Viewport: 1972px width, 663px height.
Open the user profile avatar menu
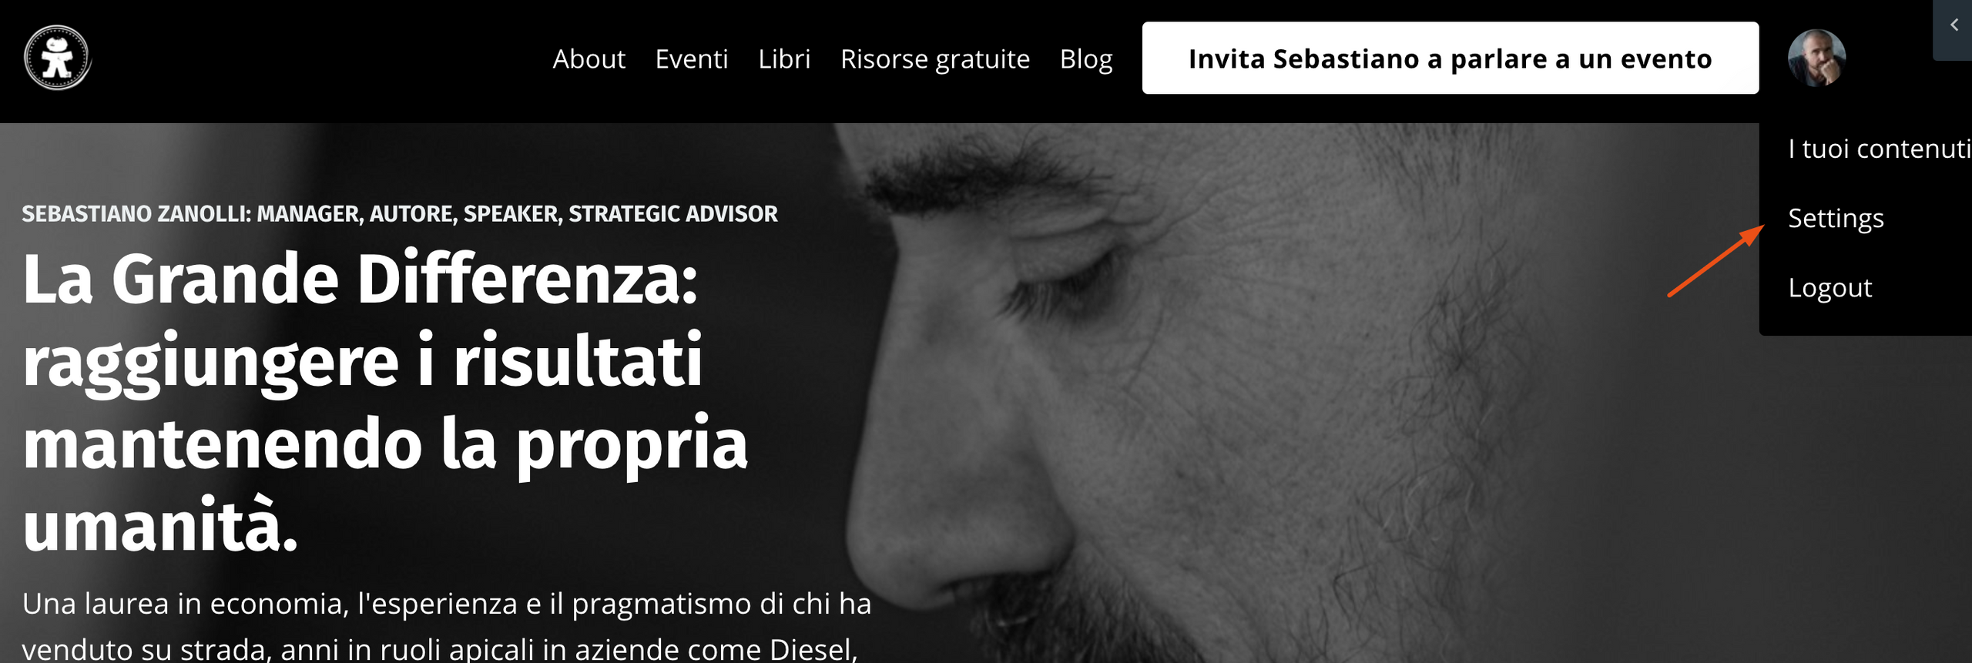click(x=1816, y=58)
